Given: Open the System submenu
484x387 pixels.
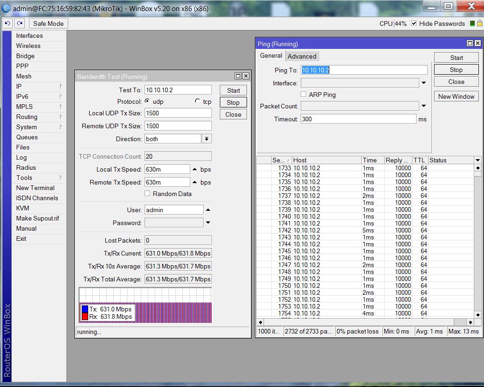Looking at the screenshot, I should 39,127.
